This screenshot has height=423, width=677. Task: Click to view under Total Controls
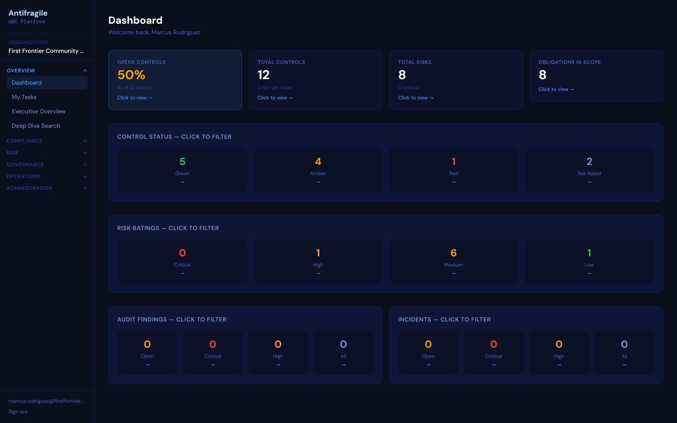coord(275,98)
